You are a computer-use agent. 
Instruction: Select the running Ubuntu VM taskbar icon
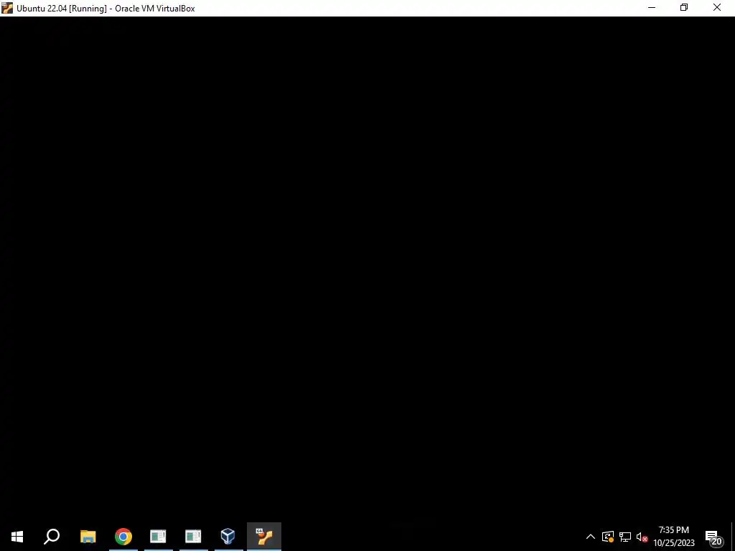point(264,537)
